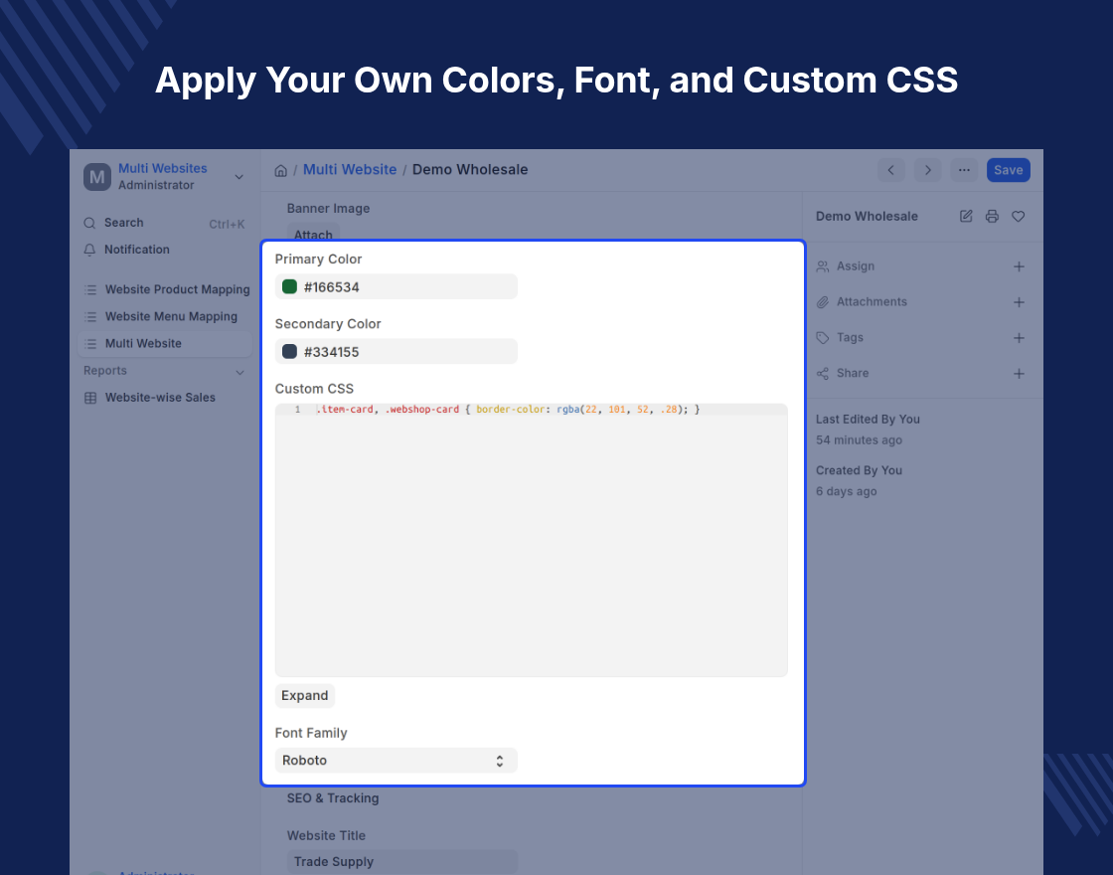The width and height of the screenshot is (1113, 875).
Task: Click the green Primary Color swatch
Action: point(289,287)
